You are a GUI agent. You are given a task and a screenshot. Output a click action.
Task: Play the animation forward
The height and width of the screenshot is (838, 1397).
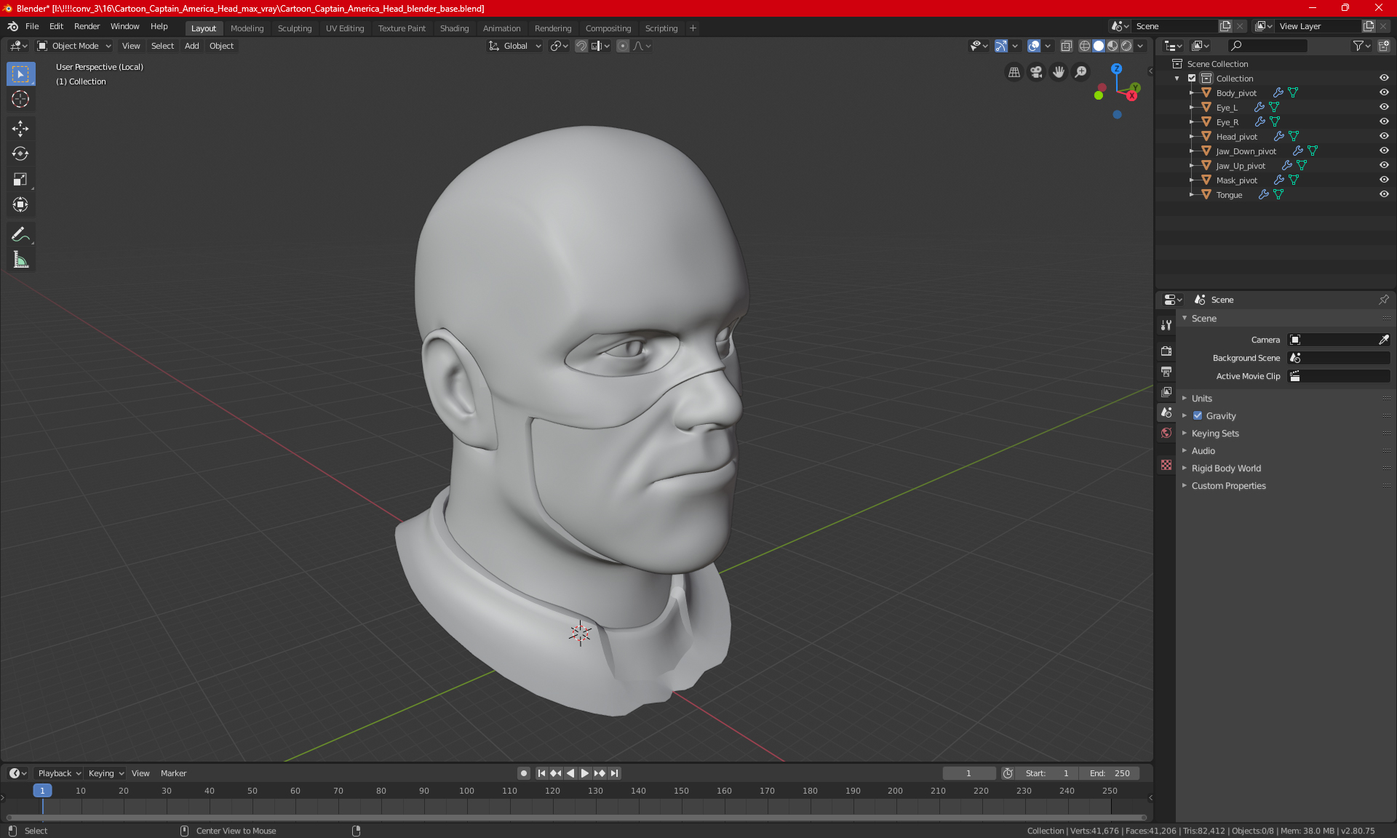tap(584, 773)
